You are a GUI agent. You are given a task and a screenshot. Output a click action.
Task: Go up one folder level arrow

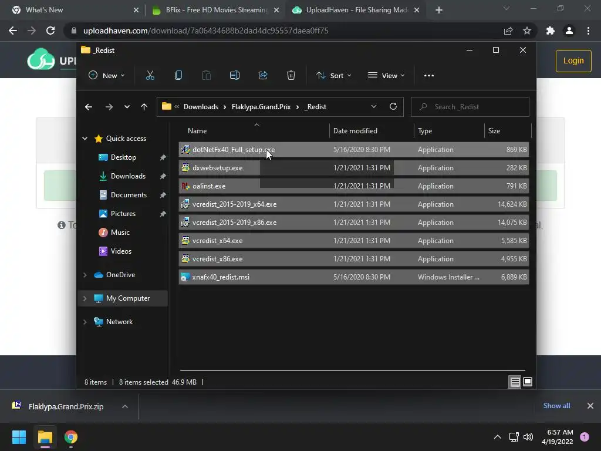click(x=144, y=107)
